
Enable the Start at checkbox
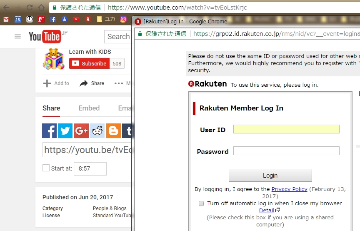(x=46, y=168)
